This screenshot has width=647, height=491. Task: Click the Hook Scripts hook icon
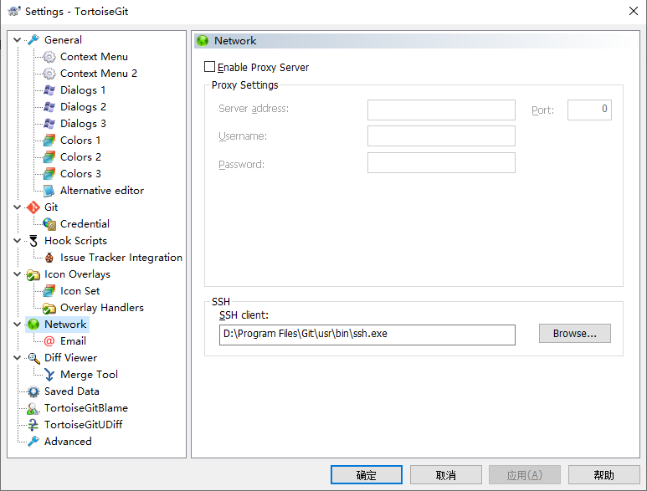33,241
